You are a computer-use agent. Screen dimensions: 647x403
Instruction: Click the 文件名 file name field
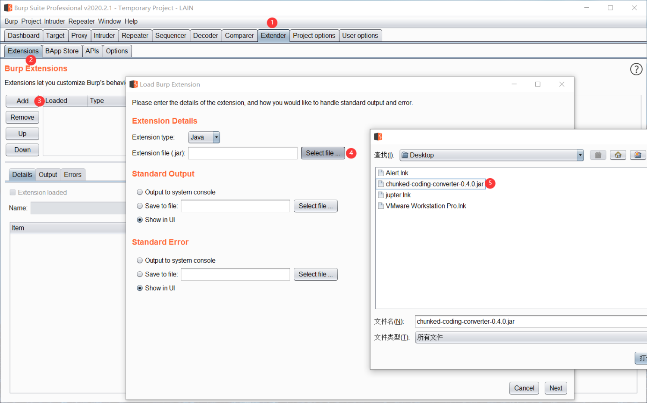point(531,321)
